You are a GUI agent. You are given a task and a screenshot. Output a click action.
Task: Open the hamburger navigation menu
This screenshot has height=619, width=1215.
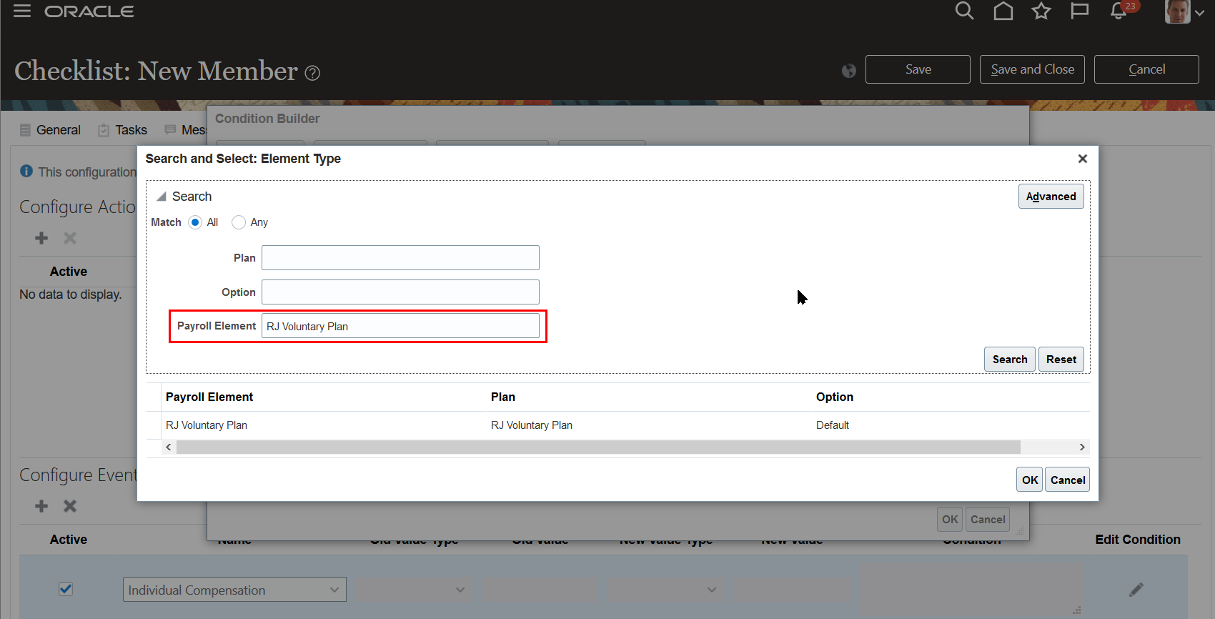22,11
